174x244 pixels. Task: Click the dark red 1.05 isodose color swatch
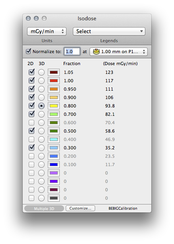coord(54,72)
